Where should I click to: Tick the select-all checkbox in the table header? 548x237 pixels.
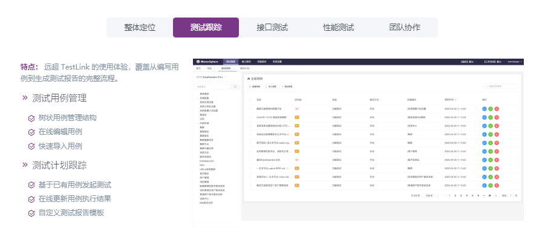click(250, 100)
